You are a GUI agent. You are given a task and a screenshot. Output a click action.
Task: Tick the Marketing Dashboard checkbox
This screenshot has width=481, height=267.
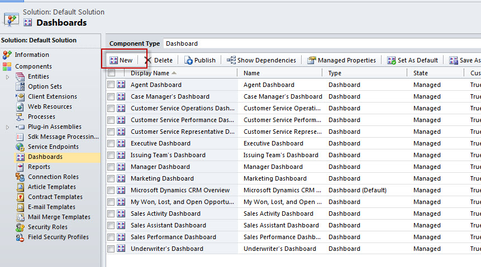click(x=111, y=178)
